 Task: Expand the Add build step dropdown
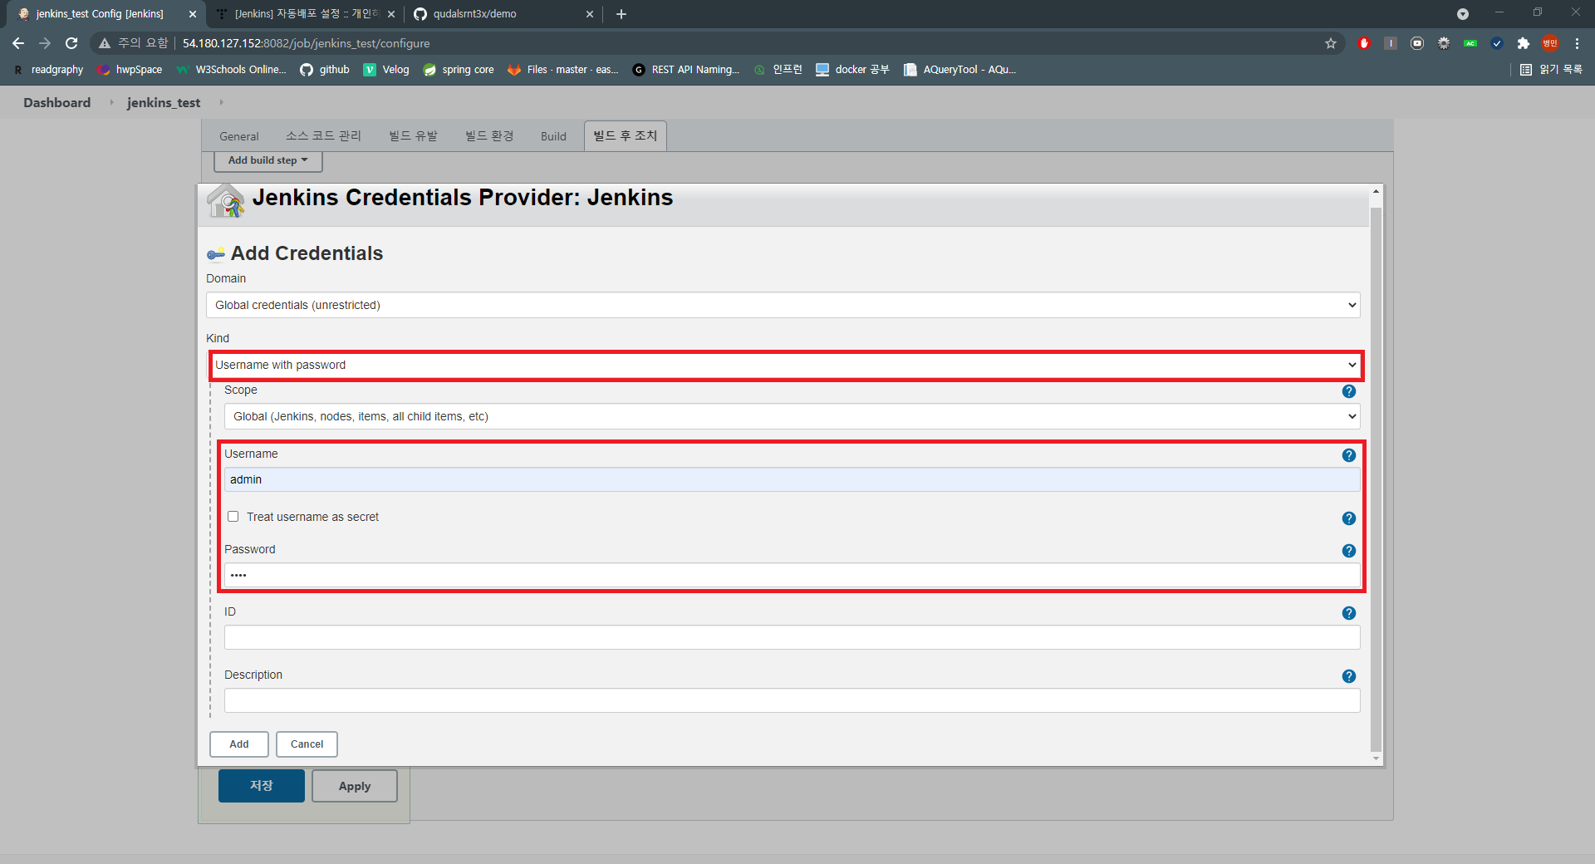[x=267, y=160]
